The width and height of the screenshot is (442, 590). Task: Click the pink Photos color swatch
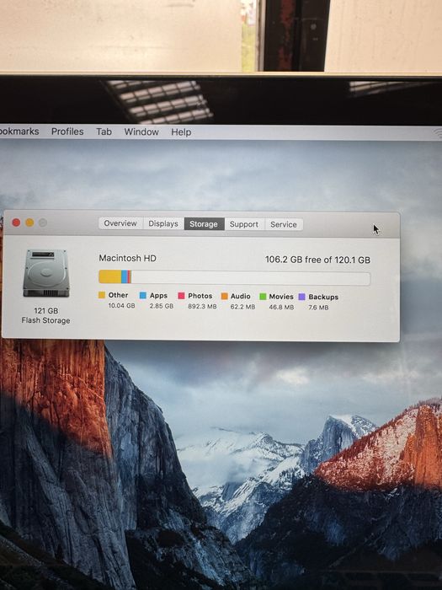pyautogui.click(x=181, y=296)
